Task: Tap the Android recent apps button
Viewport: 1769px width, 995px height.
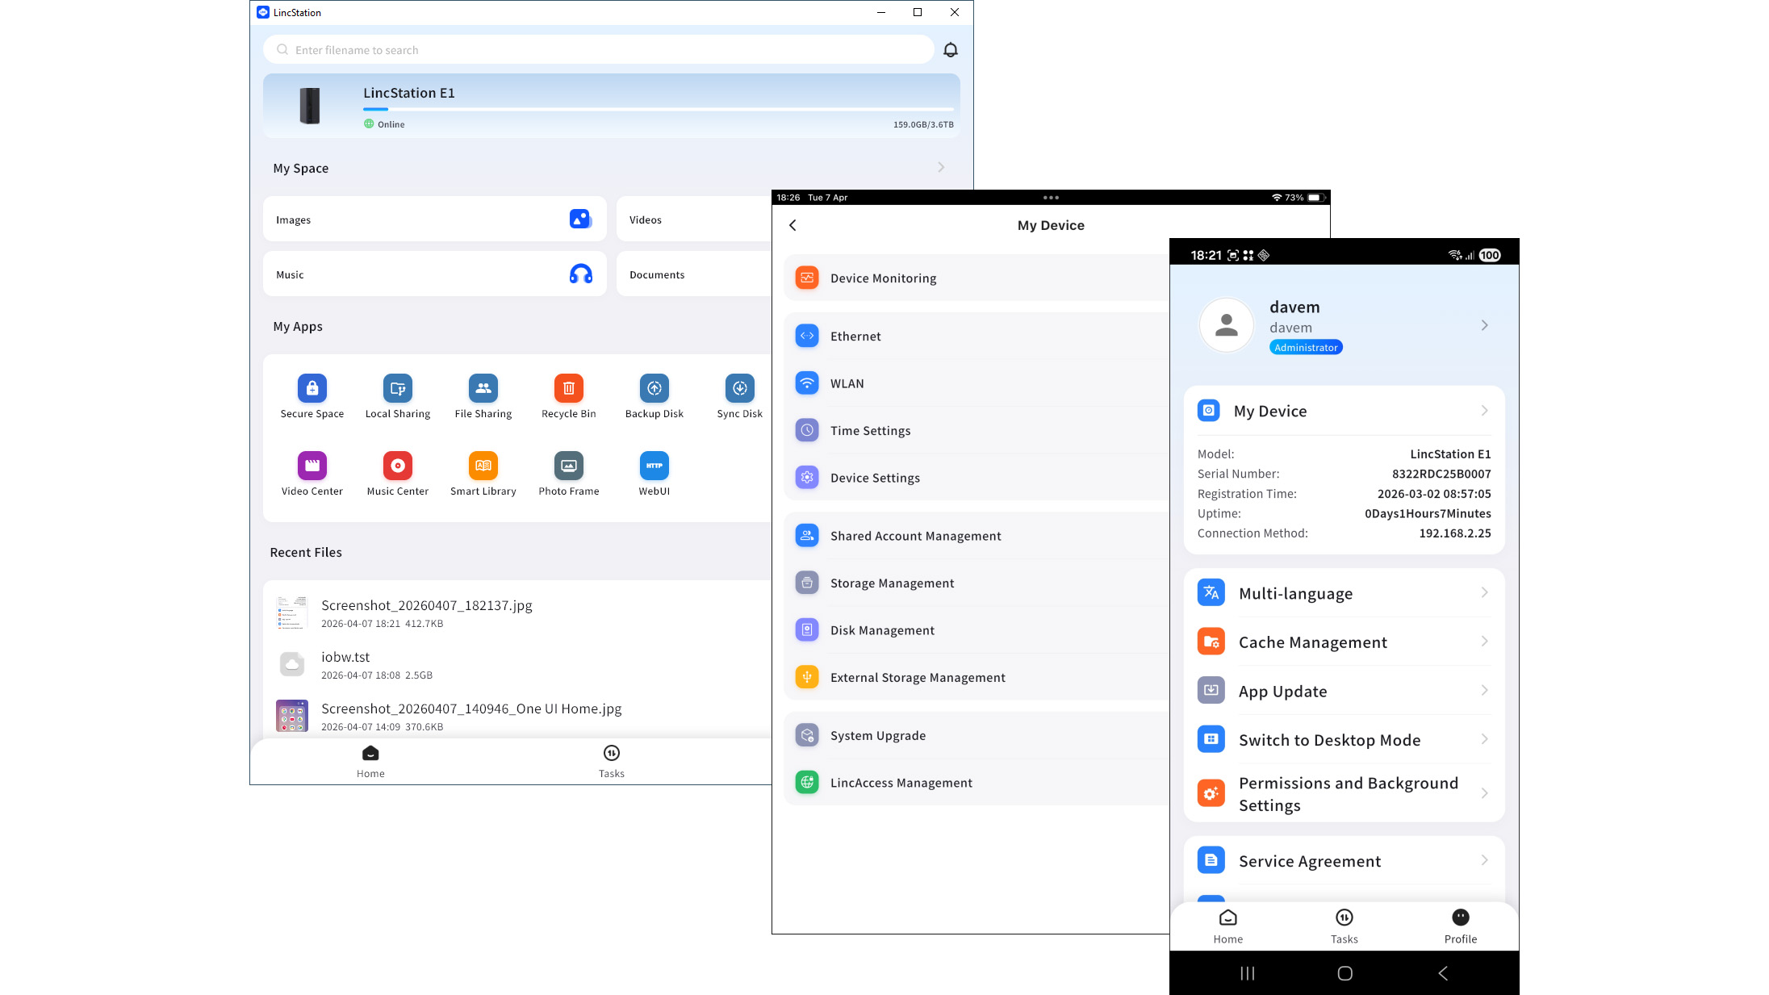Action: 1248,973
